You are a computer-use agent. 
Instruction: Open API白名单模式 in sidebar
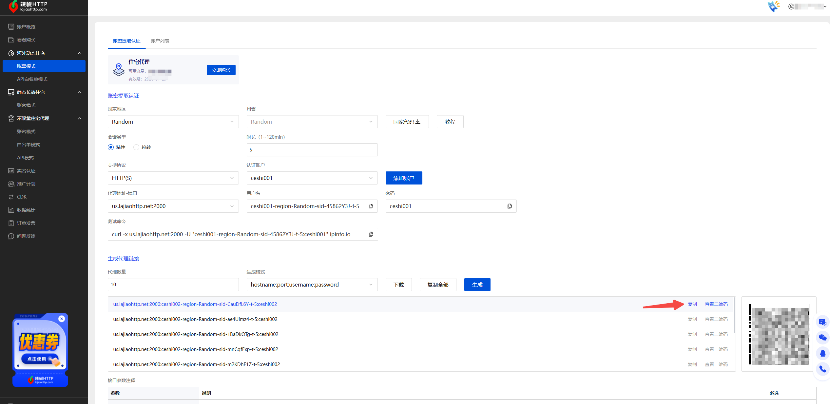32,79
